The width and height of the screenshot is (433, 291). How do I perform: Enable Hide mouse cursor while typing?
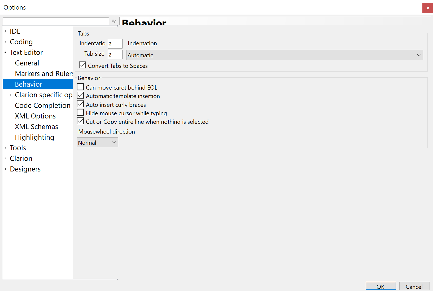[x=80, y=113]
